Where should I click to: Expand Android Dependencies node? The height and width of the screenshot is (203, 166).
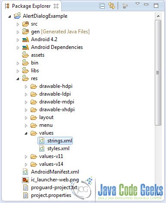18,48
